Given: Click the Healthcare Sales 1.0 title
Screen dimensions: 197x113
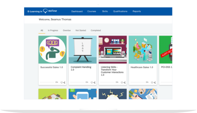Looking at the screenshot, I should point(142,67).
